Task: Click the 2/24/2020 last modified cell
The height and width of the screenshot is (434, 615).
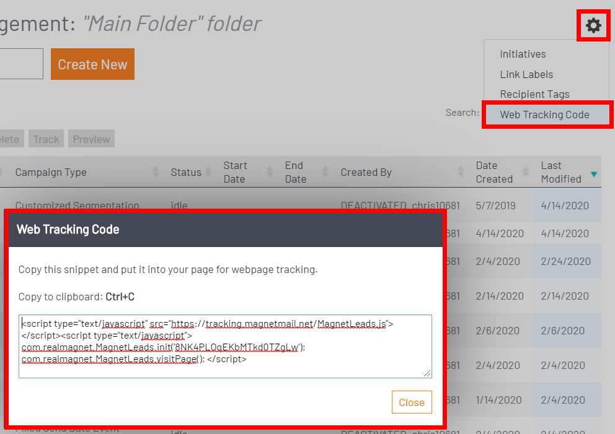Action: coord(565,261)
